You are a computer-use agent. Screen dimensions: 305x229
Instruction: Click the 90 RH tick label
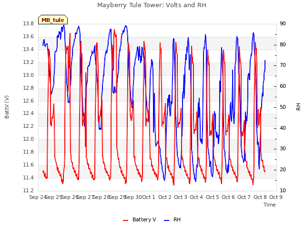pyautogui.click(x=283, y=24)
